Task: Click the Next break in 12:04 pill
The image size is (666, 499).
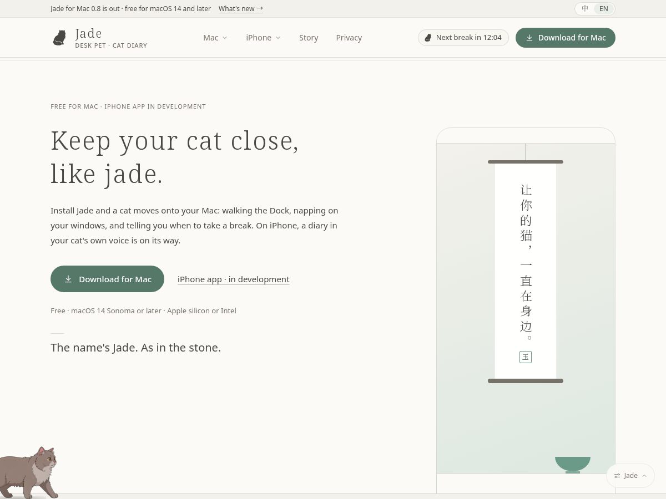Action: [x=463, y=38]
